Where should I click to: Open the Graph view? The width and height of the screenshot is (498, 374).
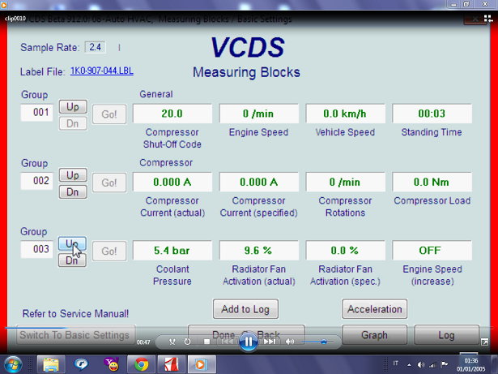pos(374,334)
